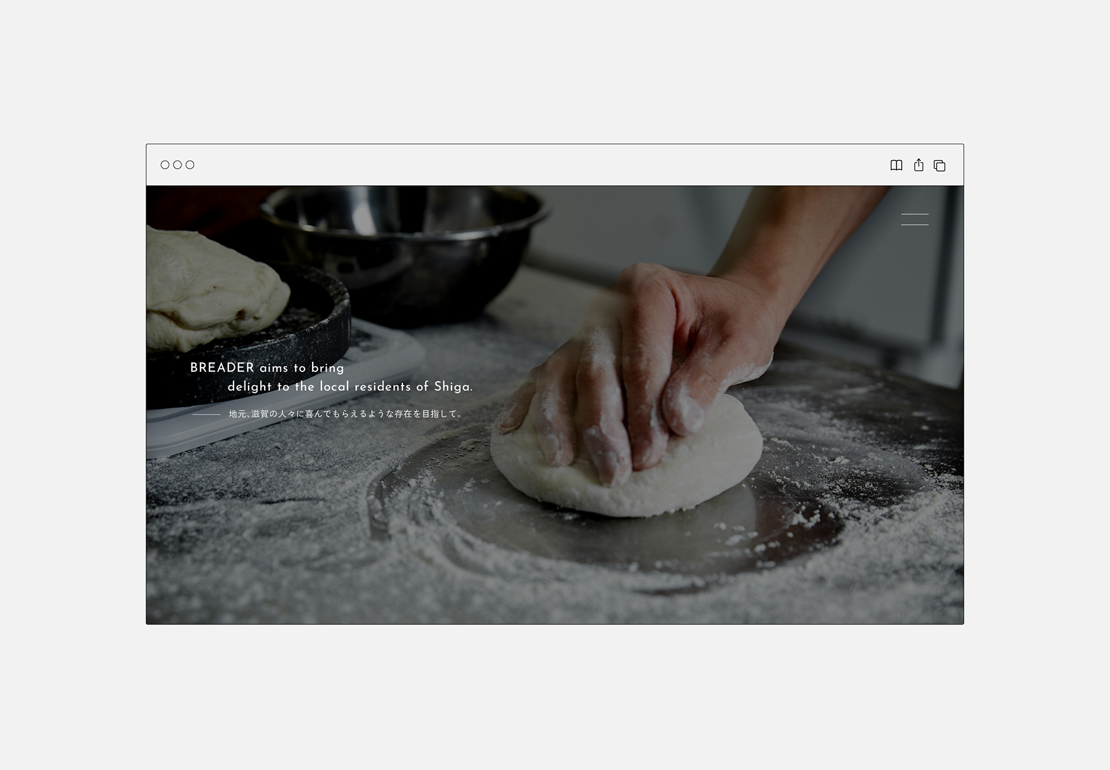Image resolution: width=1110 pixels, height=770 pixels.
Task: Click the Japanese subtitle "地元、滋賀の人々に…"
Action: coord(345,414)
